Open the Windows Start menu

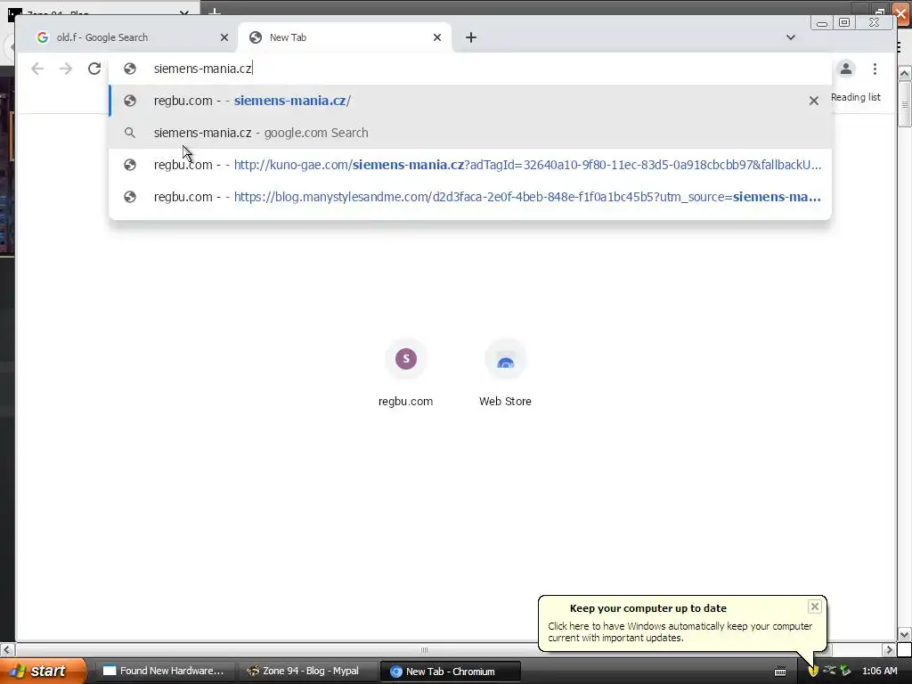point(43,671)
